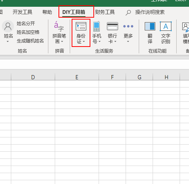Launch the 文字识别 OCR tool
Screen dimensions: 189x184
point(166,26)
